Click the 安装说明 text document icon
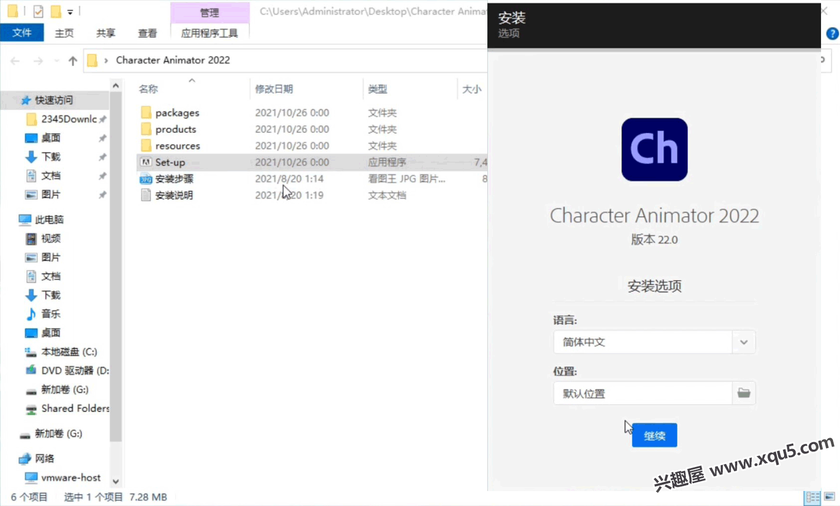 click(146, 195)
